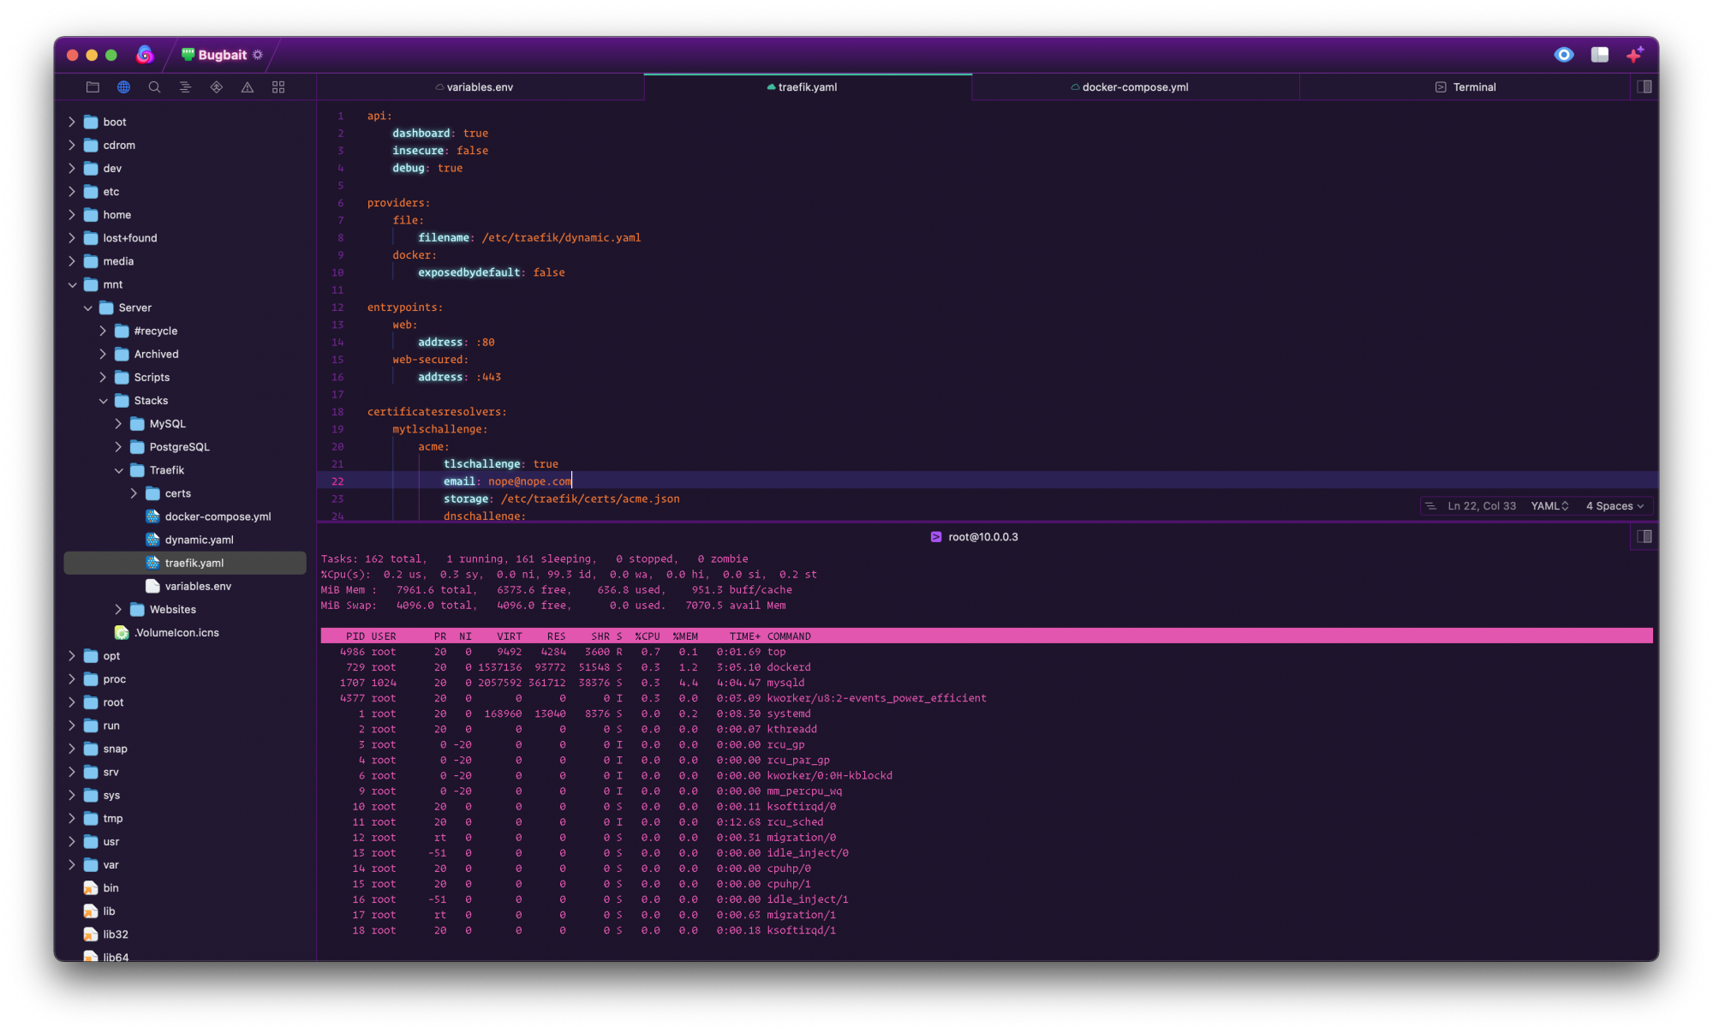Click the symbol list icon in status bar
Image resolution: width=1713 pixels, height=1033 pixels.
click(x=1430, y=506)
